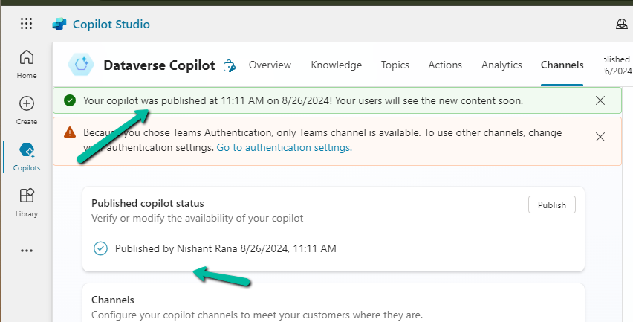Dismiss the Teams Authentication warning banner

(x=600, y=137)
